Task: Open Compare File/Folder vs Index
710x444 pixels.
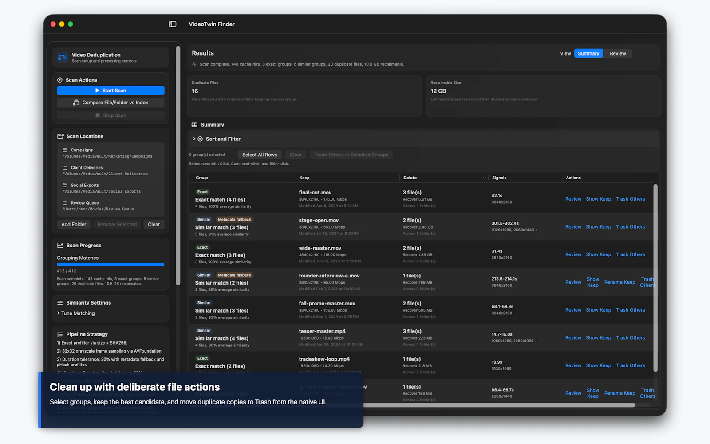Action: click(110, 103)
